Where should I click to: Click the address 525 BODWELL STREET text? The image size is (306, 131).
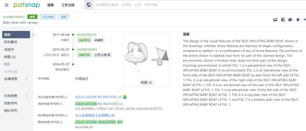click(118, 109)
